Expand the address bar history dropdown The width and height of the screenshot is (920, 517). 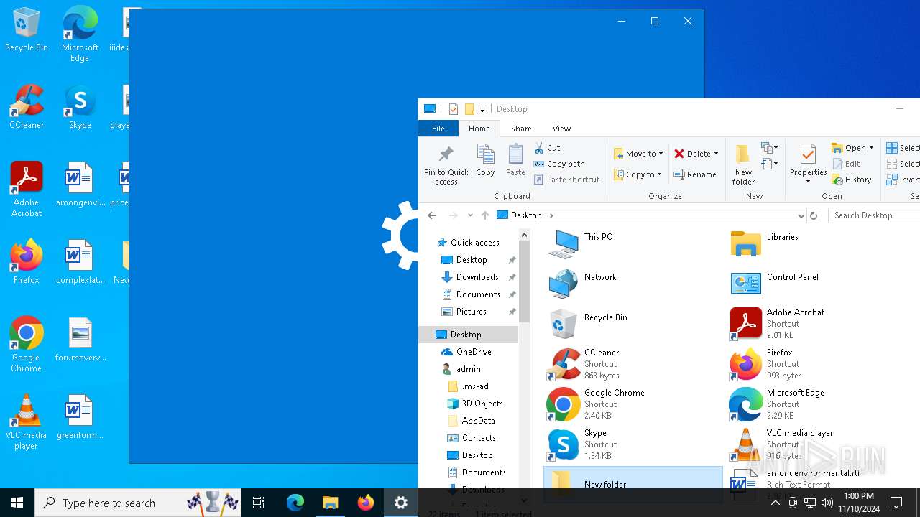tap(801, 215)
